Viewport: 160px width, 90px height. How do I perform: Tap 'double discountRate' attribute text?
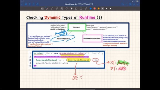pos(110,39)
